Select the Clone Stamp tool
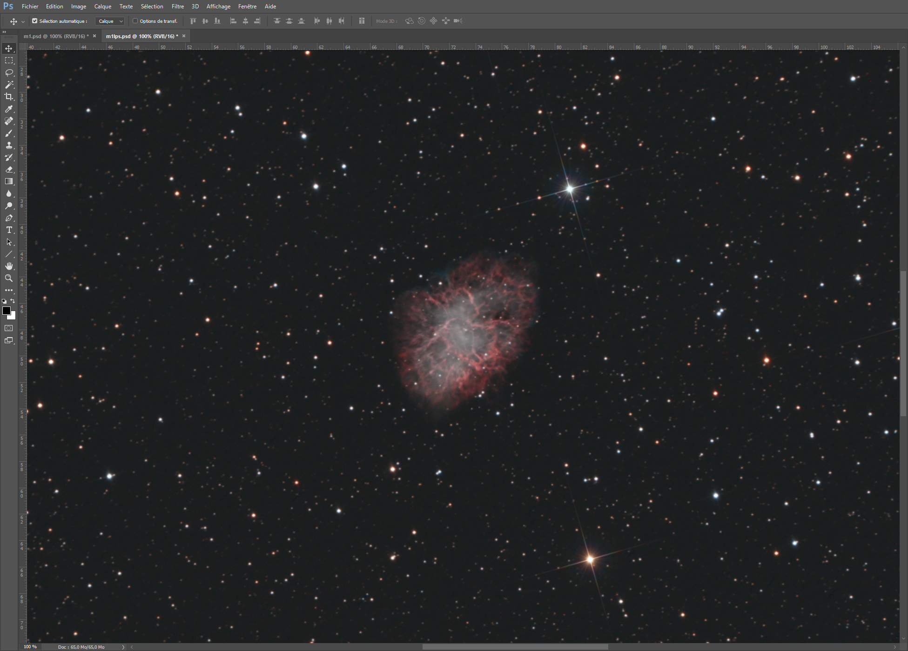The image size is (908, 651). [9, 146]
